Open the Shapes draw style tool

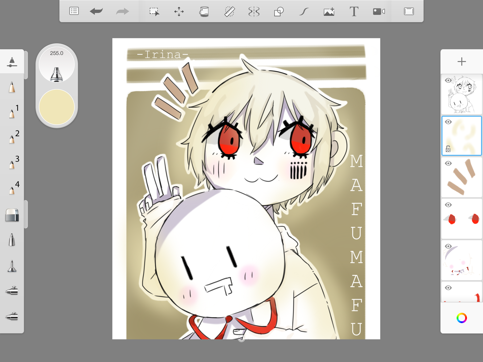(x=279, y=12)
